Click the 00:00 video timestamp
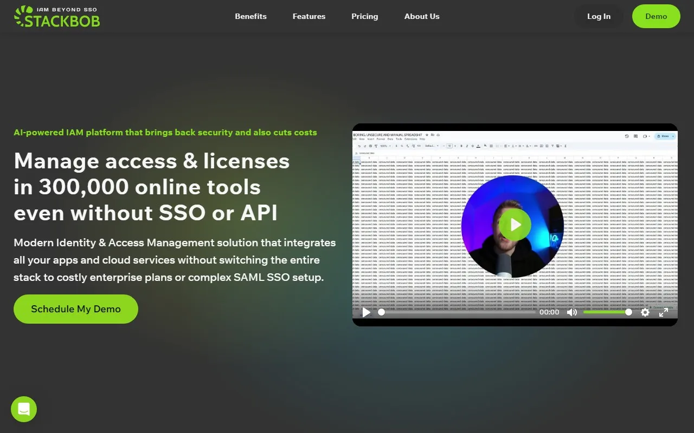This screenshot has width=694, height=433. (549, 312)
